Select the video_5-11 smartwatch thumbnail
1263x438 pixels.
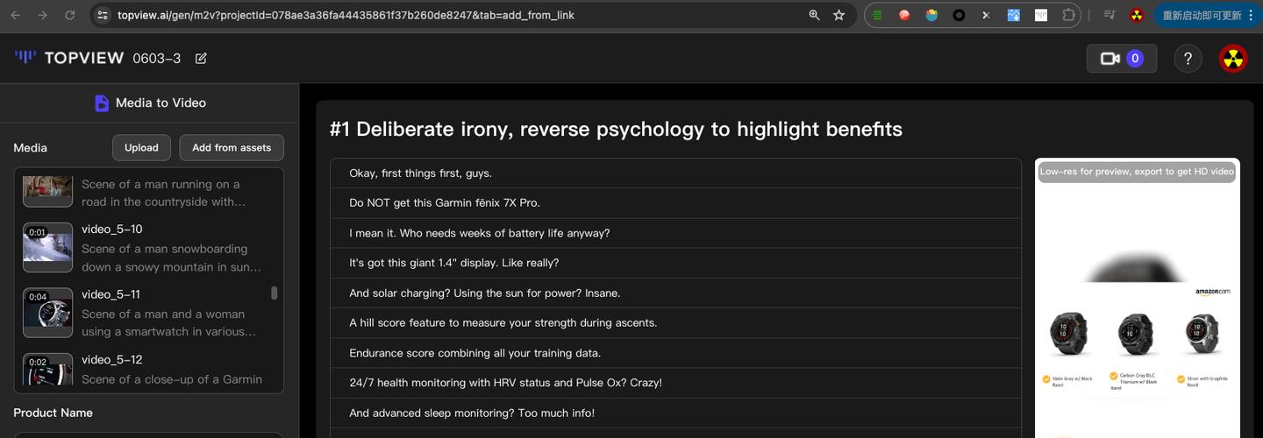[47, 313]
